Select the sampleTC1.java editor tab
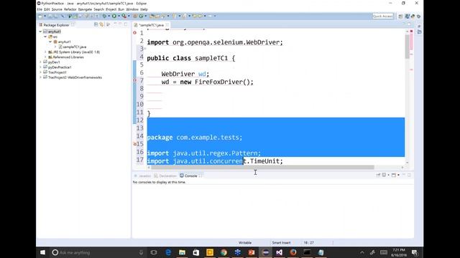 (x=152, y=25)
